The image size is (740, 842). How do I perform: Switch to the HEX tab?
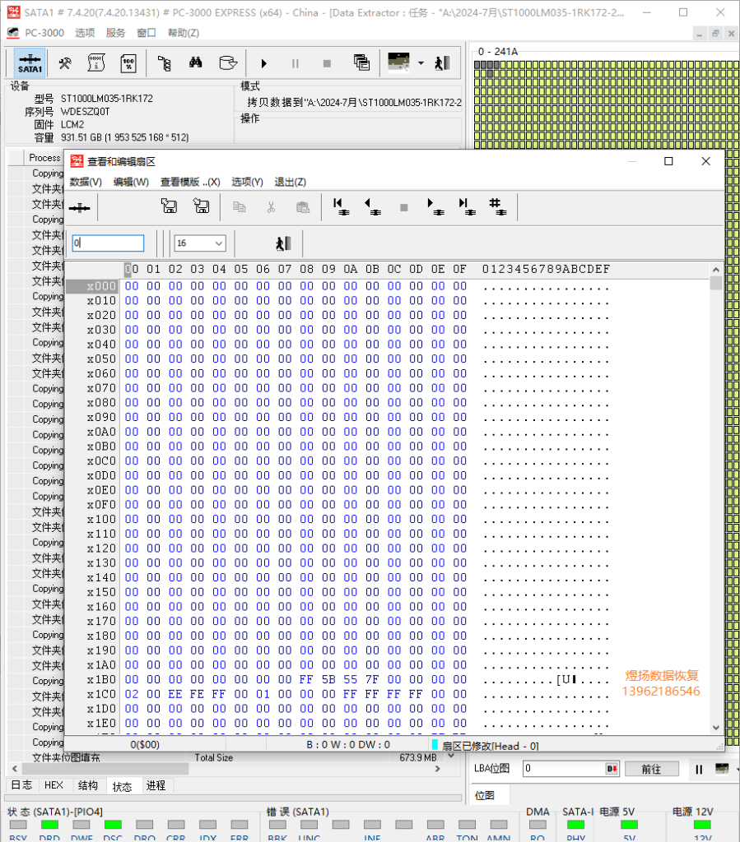pos(54,785)
